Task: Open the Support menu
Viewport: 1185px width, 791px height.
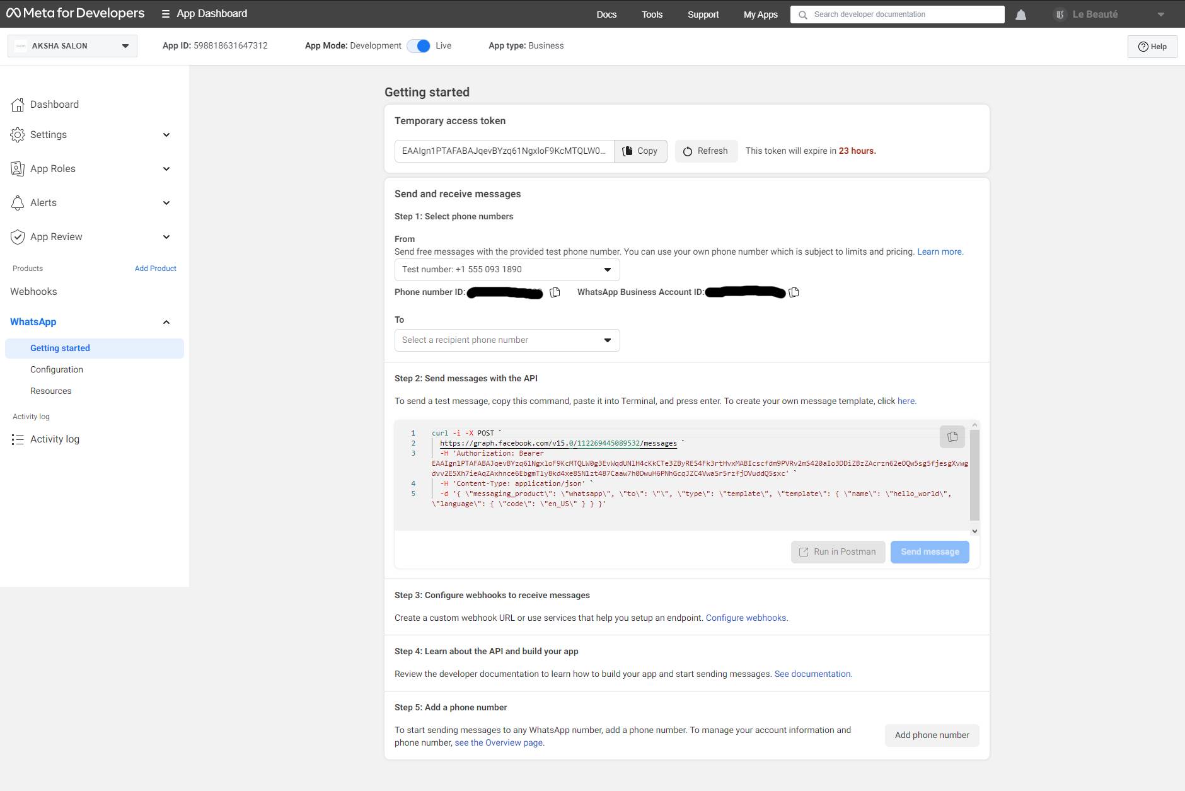Action: [x=703, y=14]
